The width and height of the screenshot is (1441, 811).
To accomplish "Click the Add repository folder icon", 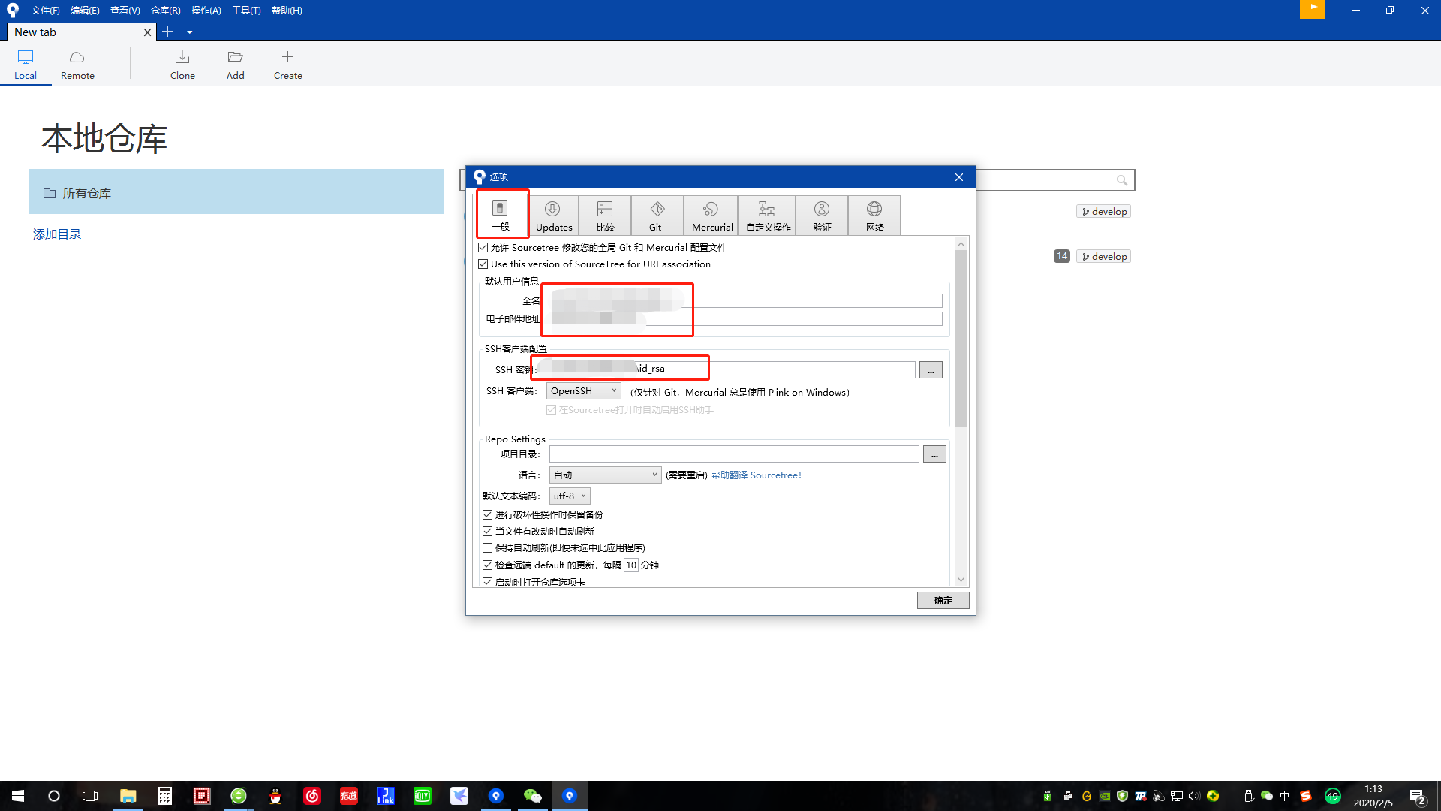I will (236, 65).
